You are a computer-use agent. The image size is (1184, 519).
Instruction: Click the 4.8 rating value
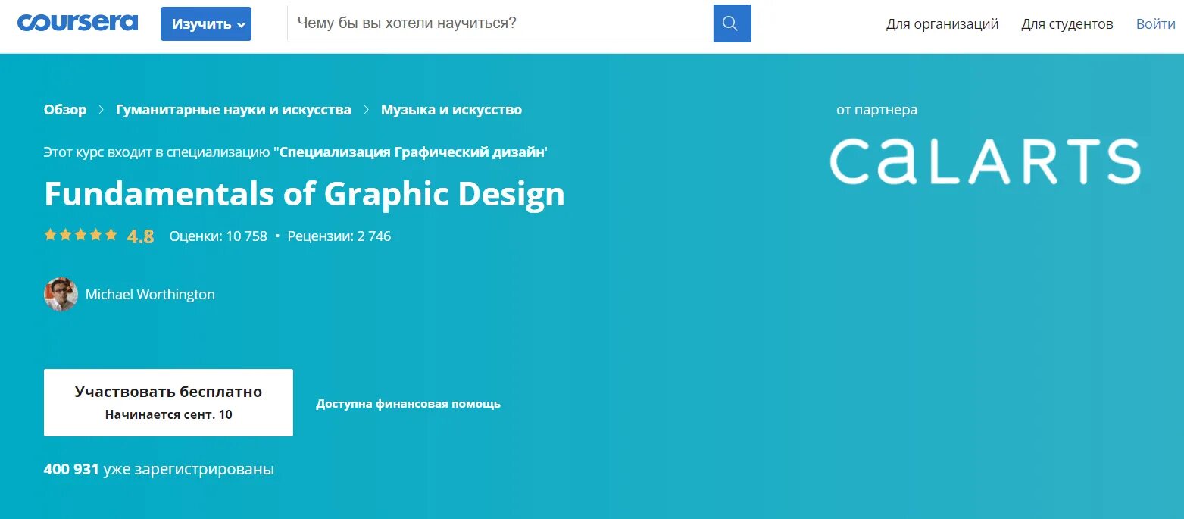click(x=141, y=236)
